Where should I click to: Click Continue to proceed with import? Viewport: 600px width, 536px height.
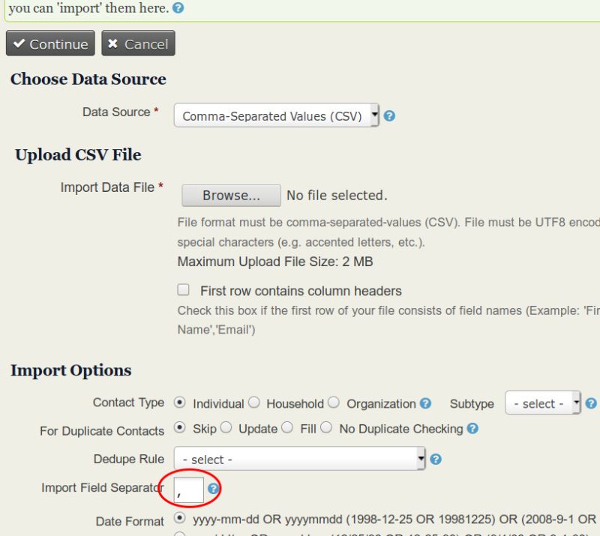50,43
